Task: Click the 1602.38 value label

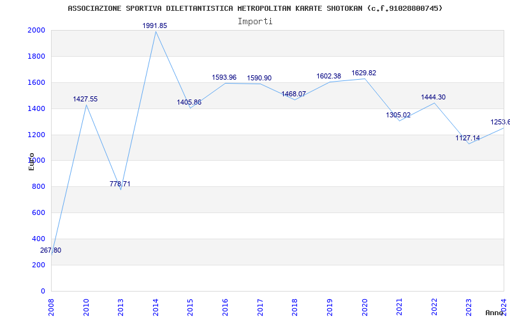Action: (329, 76)
